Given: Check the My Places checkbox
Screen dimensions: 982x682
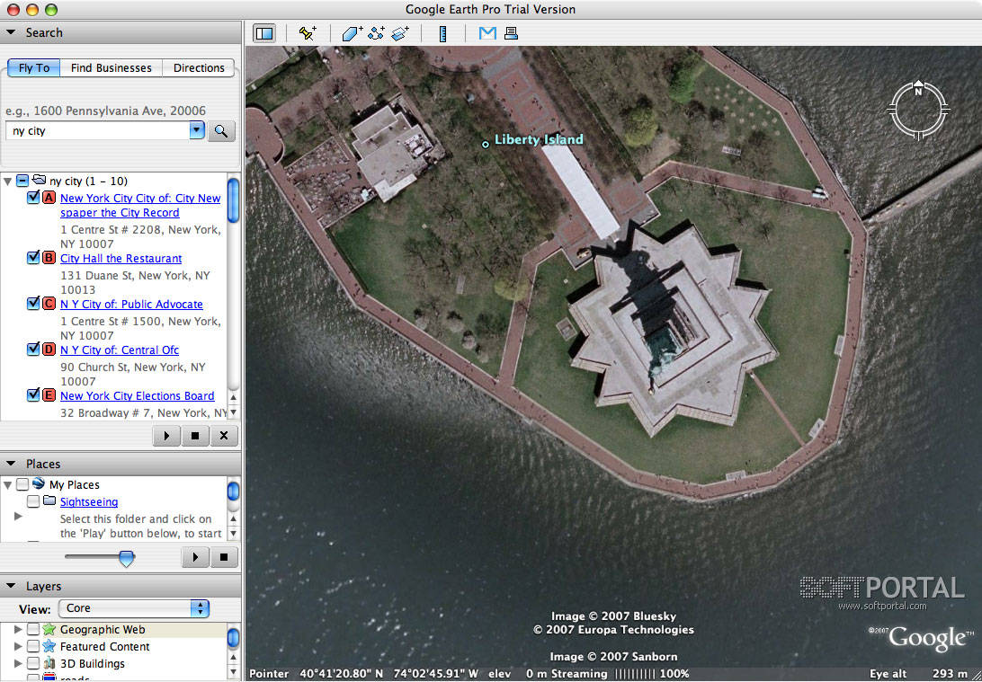Looking at the screenshot, I should [x=22, y=484].
